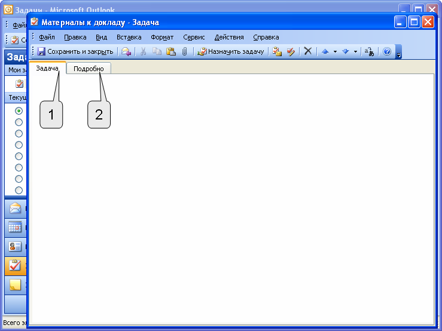Open the Формат menu
Image resolution: width=442 pixels, height=331 pixels.
click(x=162, y=37)
